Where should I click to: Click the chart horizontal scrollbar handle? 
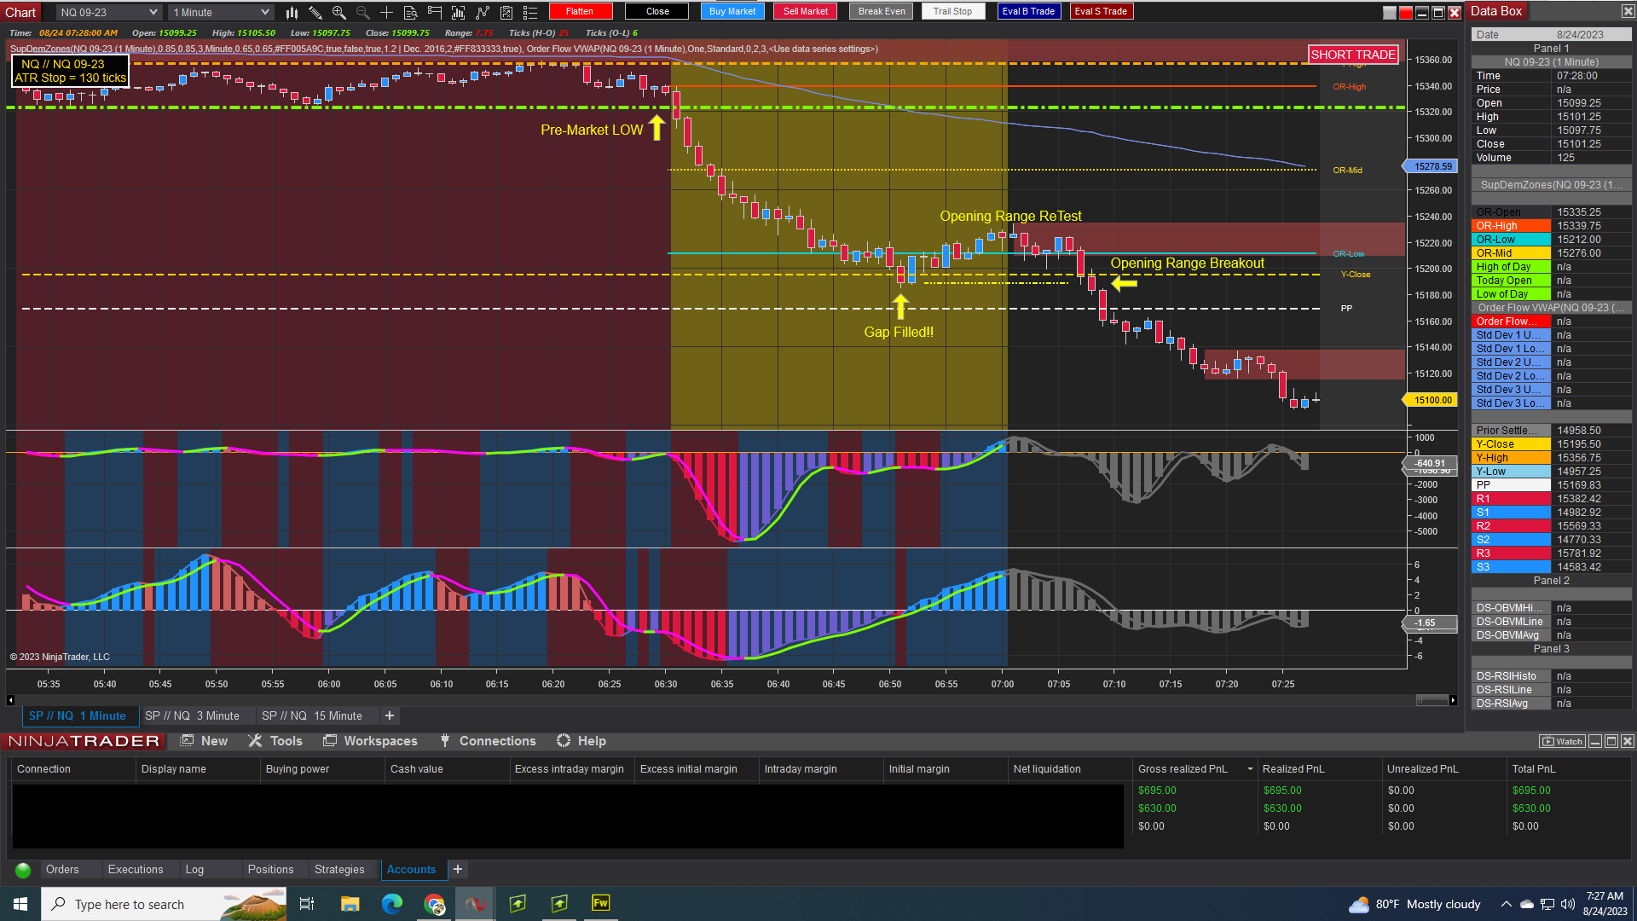[1432, 700]
